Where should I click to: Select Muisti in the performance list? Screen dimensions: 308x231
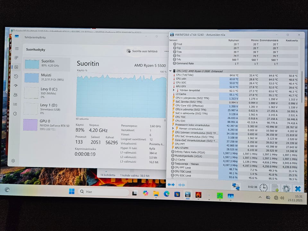46,78
